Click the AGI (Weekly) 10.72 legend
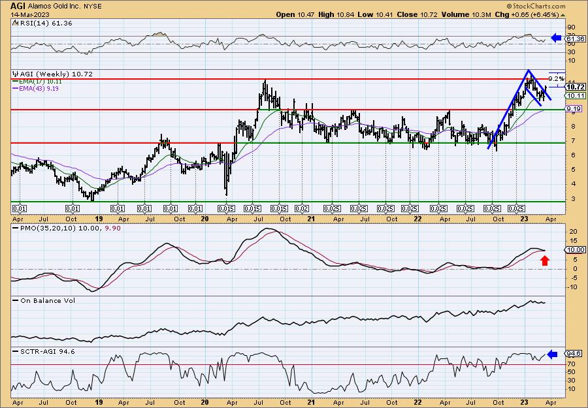 point(56,74)
